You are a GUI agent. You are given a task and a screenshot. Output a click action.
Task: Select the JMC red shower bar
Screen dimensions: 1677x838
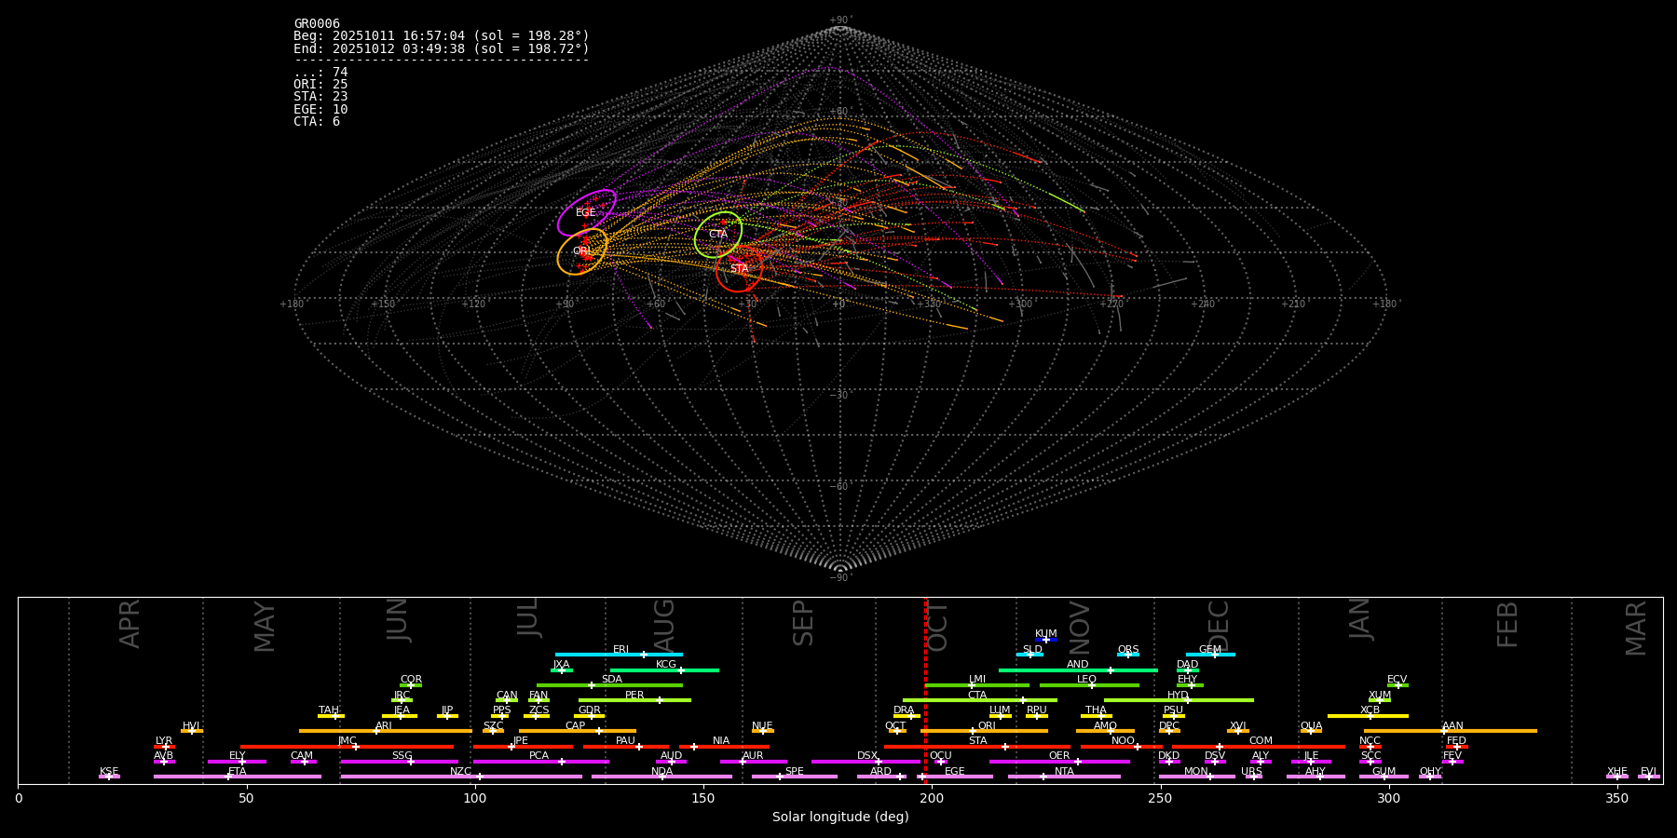(348, 747)
